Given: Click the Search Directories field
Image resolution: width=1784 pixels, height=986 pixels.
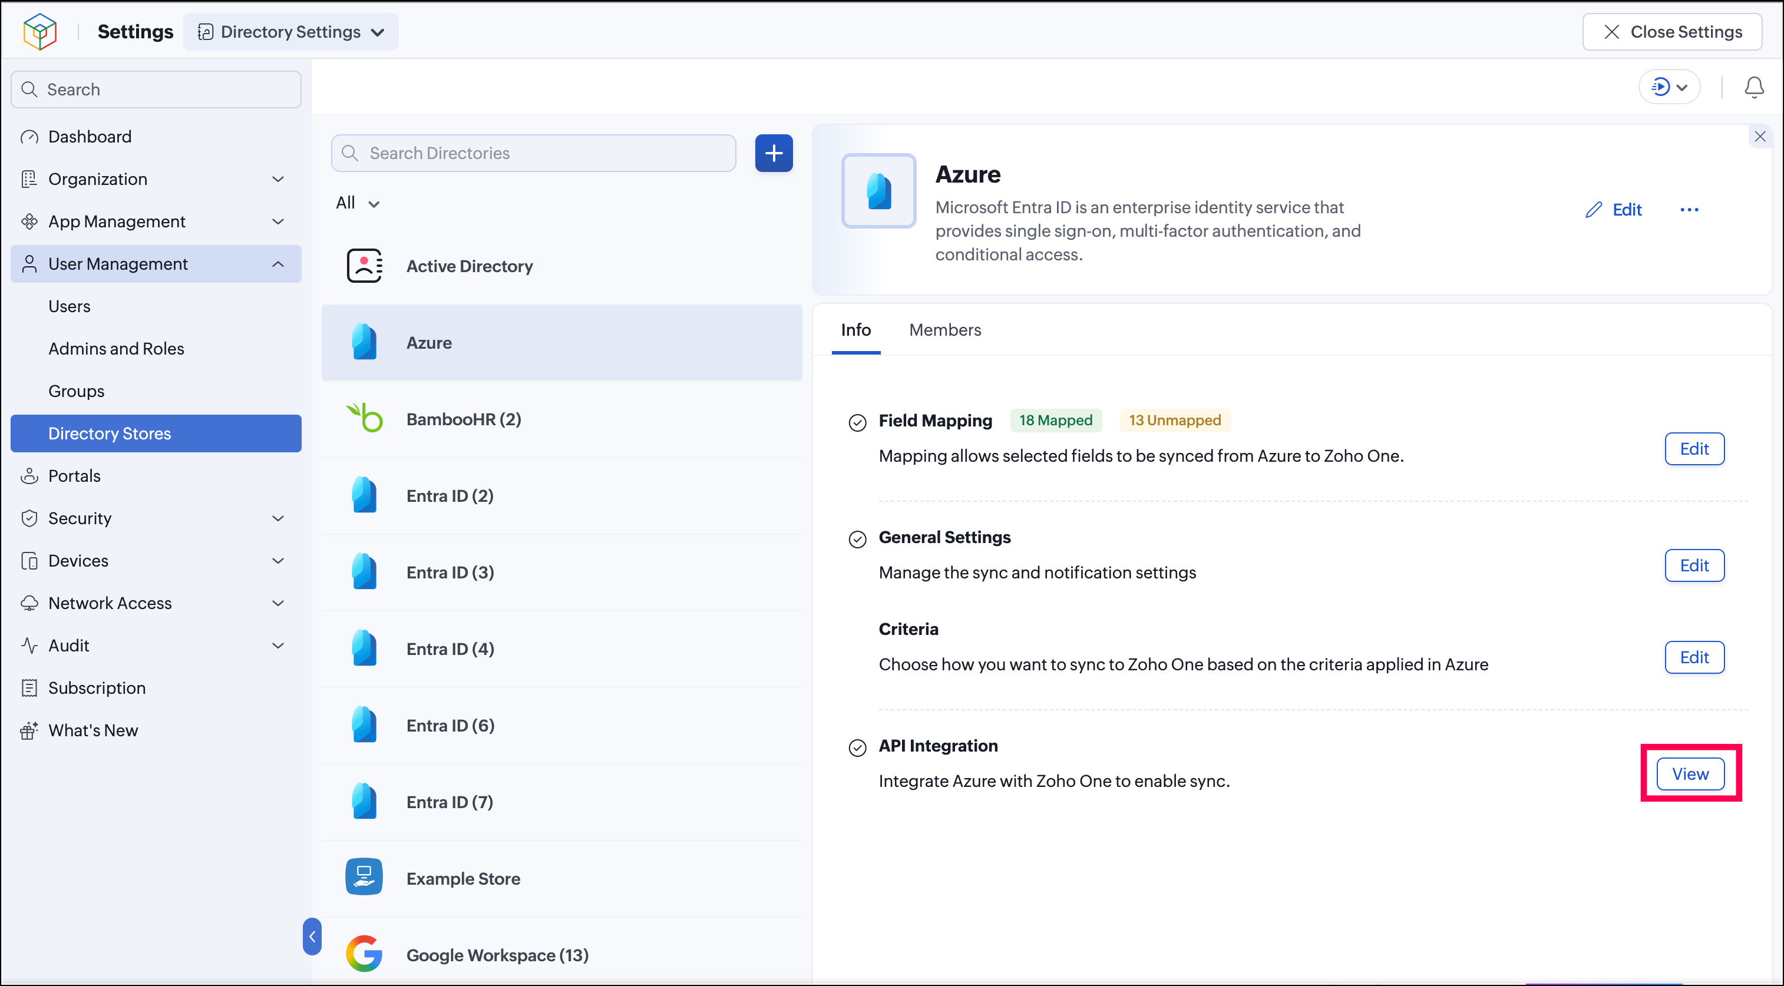Looking at the screenshot, I should pos(533,153).
